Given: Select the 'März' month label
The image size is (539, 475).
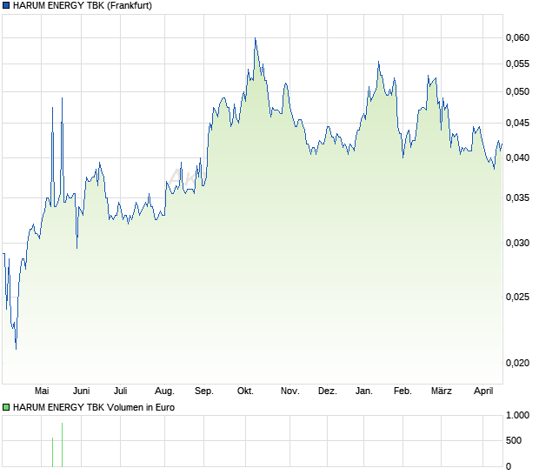Looking at the screenshot, I should (x=442, y=391).
